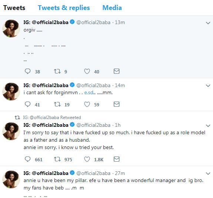This screenshot has height=198, width=213.
Task: Open the Media tab
Action: (112, 8)
